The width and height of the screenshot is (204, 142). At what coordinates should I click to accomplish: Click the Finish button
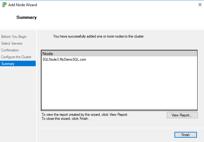click(x=186, y=135)
